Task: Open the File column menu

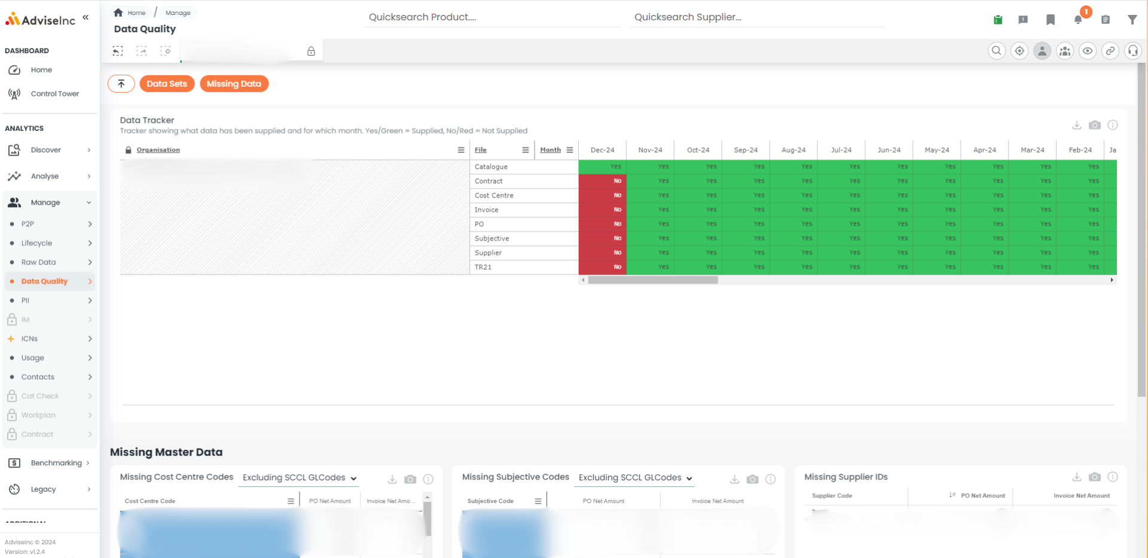Action: (x=526, y=150)
